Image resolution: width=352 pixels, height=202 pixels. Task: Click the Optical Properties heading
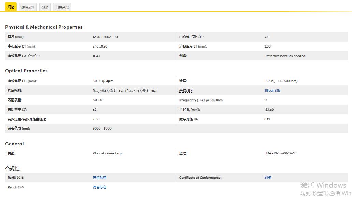(x=26, y=71)
